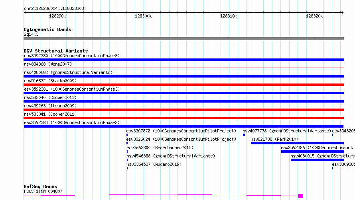
Task: Click the esv3592384 variant bar
Action: [x=183, y=126]
